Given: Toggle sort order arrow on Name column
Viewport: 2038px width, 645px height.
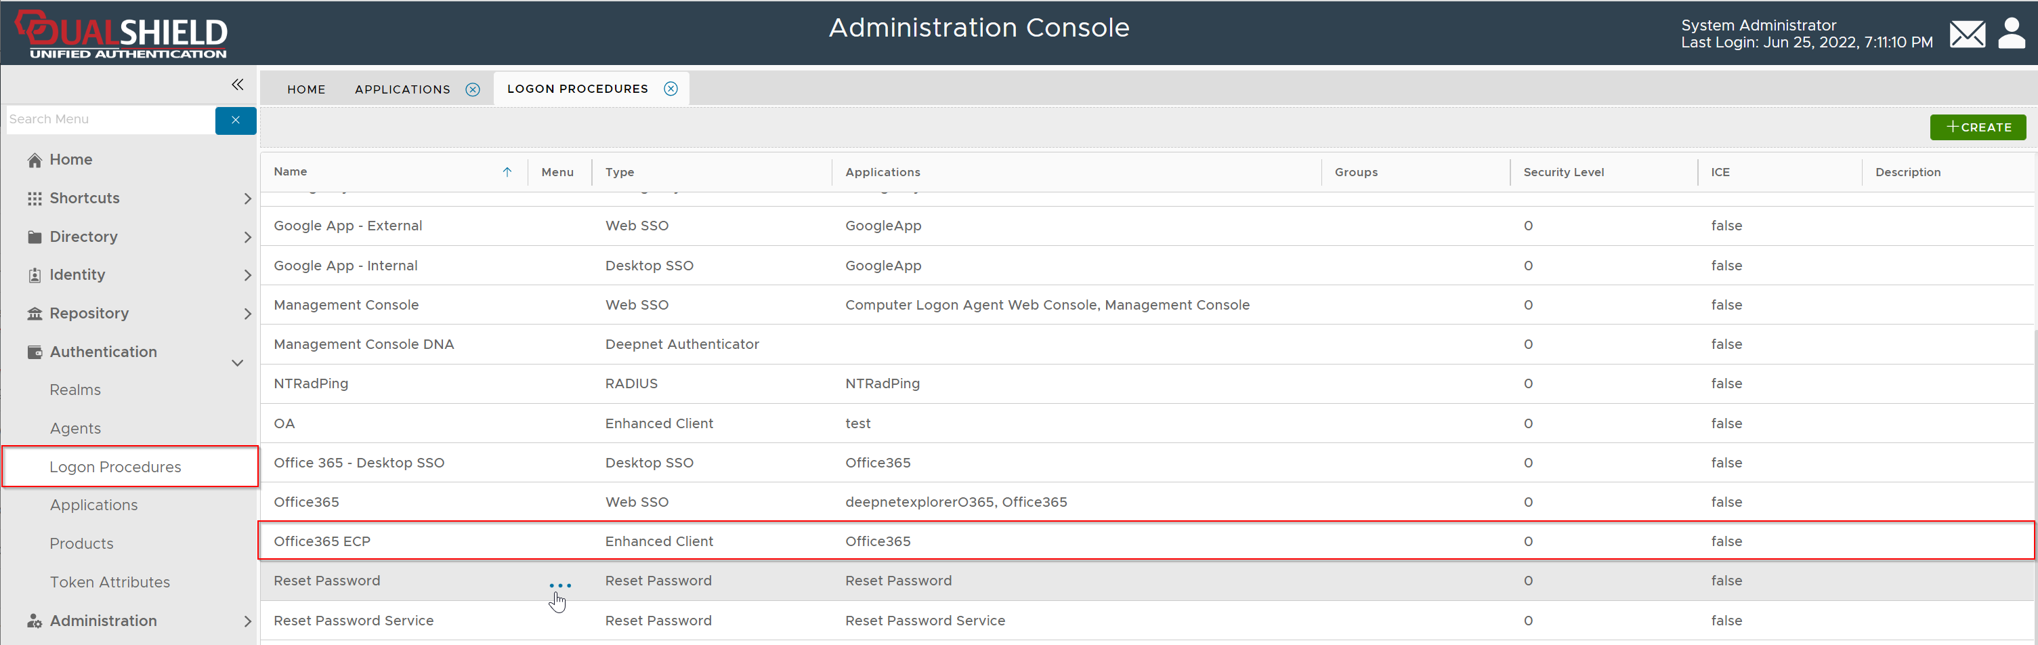Looking at the screenshot, I should [507, 171].
